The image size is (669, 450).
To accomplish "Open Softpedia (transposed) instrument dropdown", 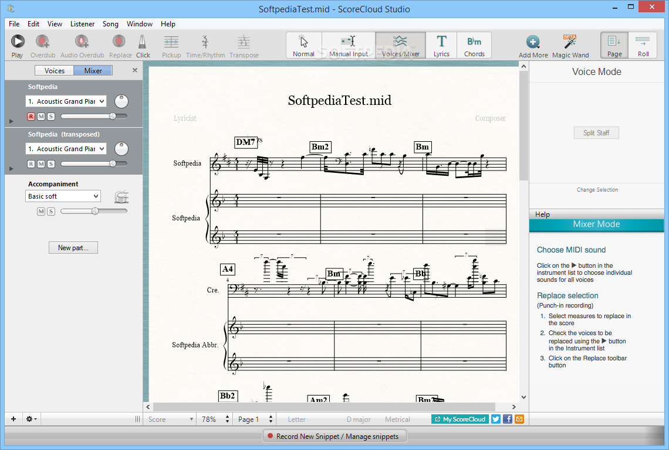I will (x=66, y=149).
